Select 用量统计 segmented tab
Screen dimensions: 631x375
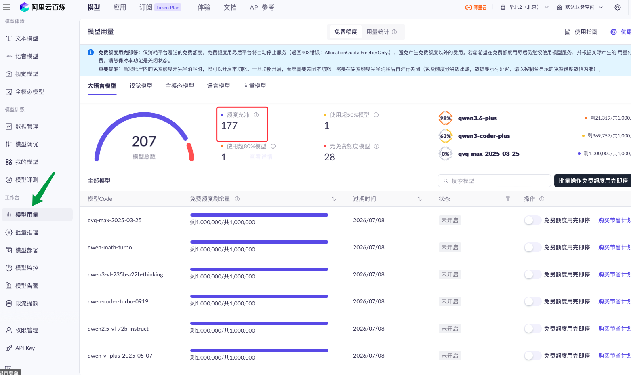point(381,32)
